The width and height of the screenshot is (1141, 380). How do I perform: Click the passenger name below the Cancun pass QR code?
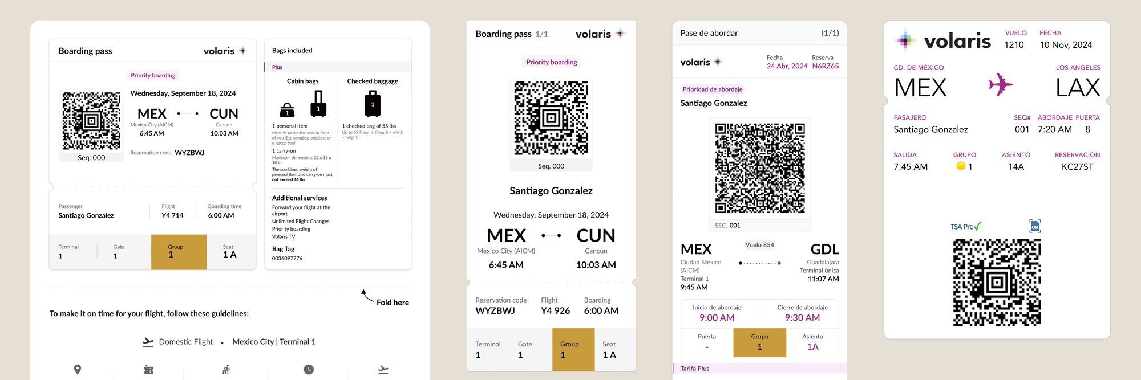click(x=551, y=191)
